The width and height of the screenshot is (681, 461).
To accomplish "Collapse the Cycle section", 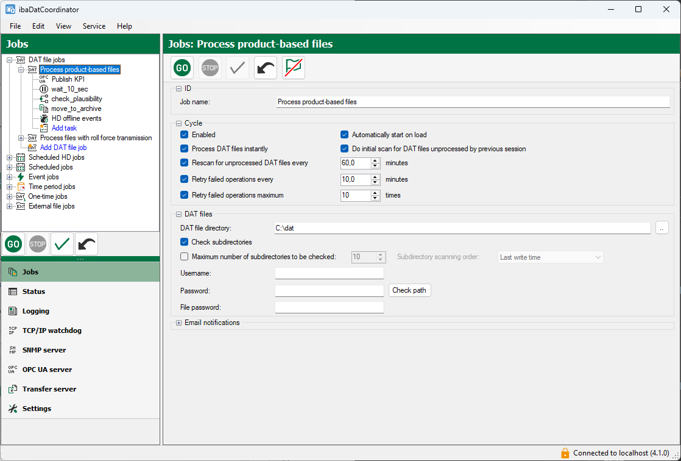I will tap(178, 124).
